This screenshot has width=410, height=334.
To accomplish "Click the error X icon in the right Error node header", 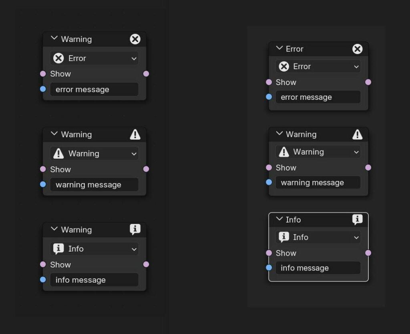I will [357, 49].
